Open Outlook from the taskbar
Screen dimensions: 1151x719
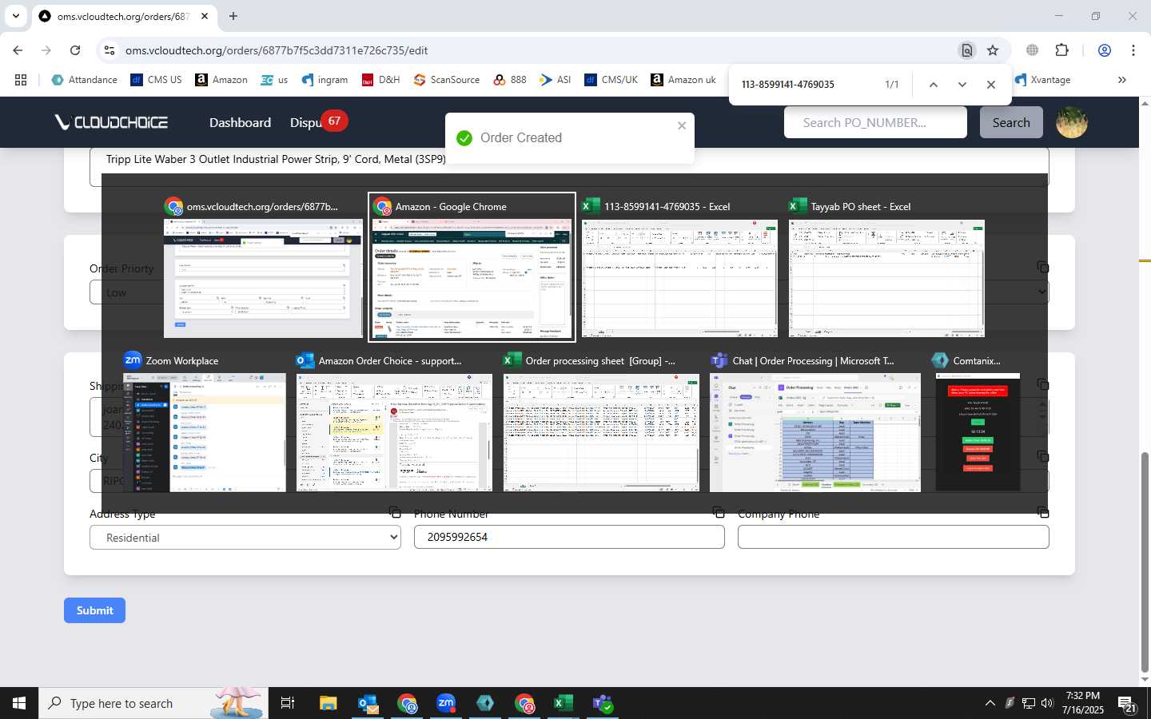368,703
